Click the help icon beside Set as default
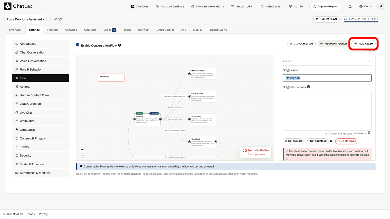This screenshot has height=219, width=390. [331, 141]
